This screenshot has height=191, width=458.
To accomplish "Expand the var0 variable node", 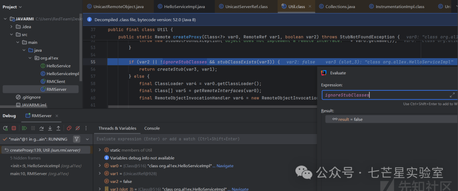I will pos(100,166).
